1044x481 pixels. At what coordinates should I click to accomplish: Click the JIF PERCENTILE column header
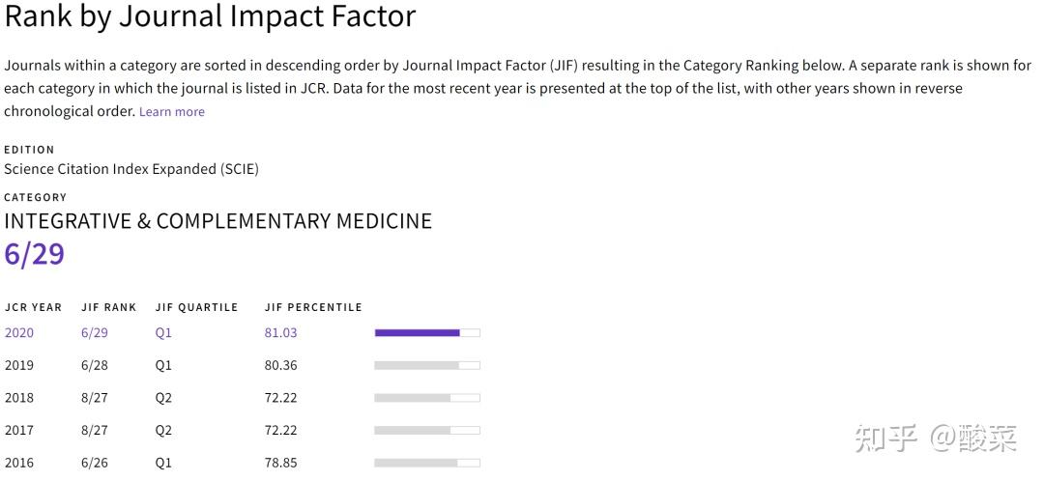click(x=313, y=307)
